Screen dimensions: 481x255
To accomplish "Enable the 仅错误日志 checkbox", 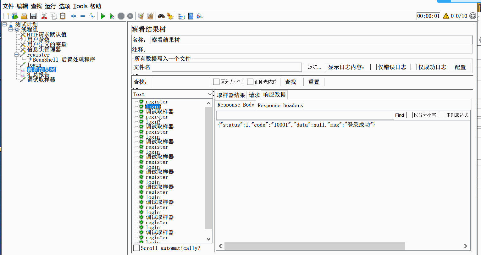I will 373,67.
